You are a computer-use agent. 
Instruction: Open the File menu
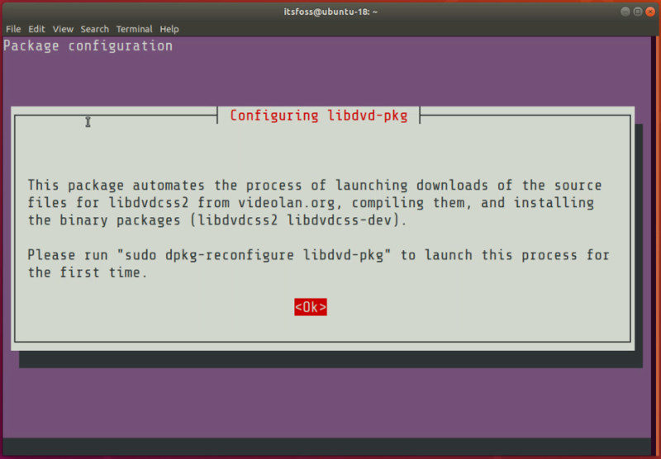pyautogui.click(x=13, y=29)
